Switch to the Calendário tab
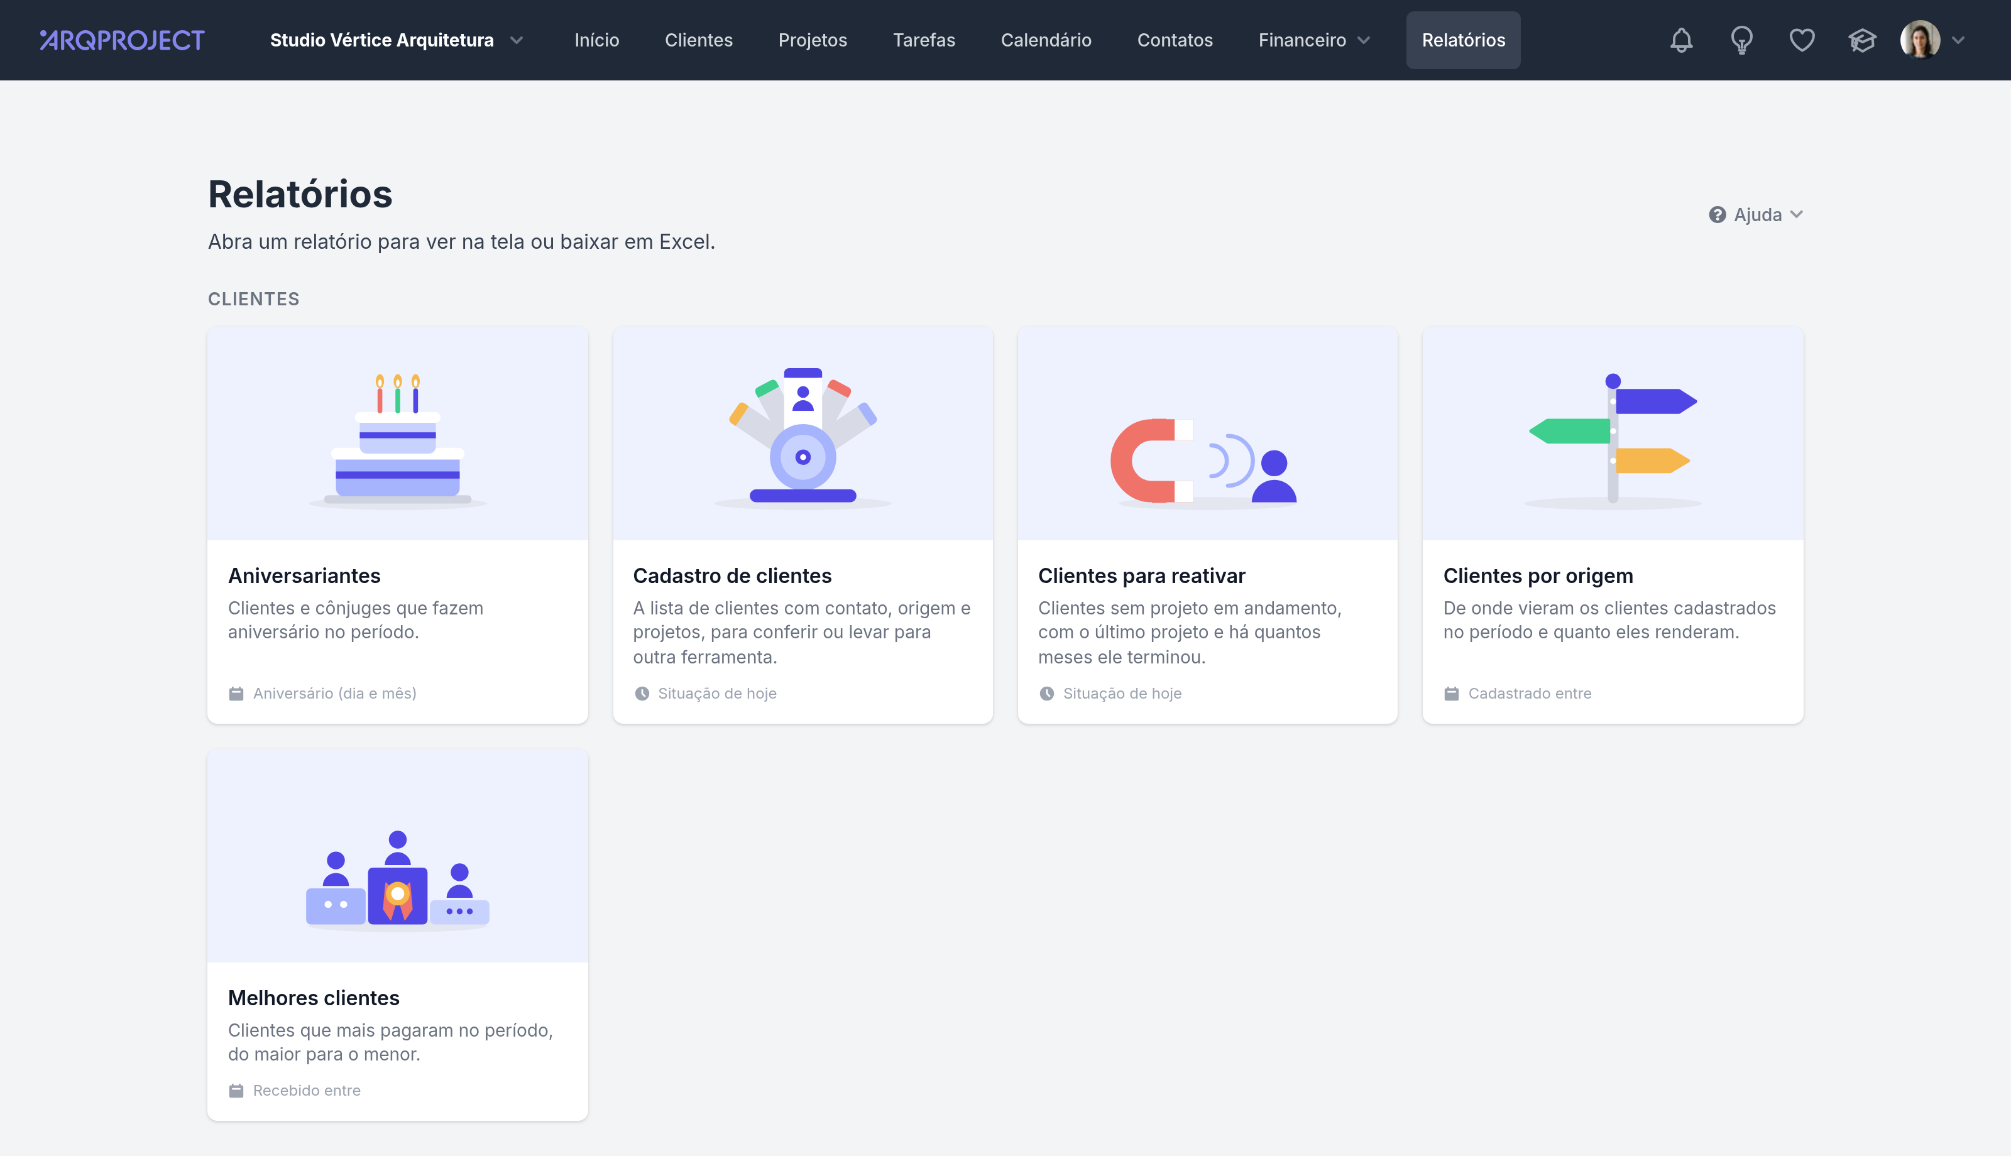Screen dimensions: 2011x1156 [x=1046, y=40]
